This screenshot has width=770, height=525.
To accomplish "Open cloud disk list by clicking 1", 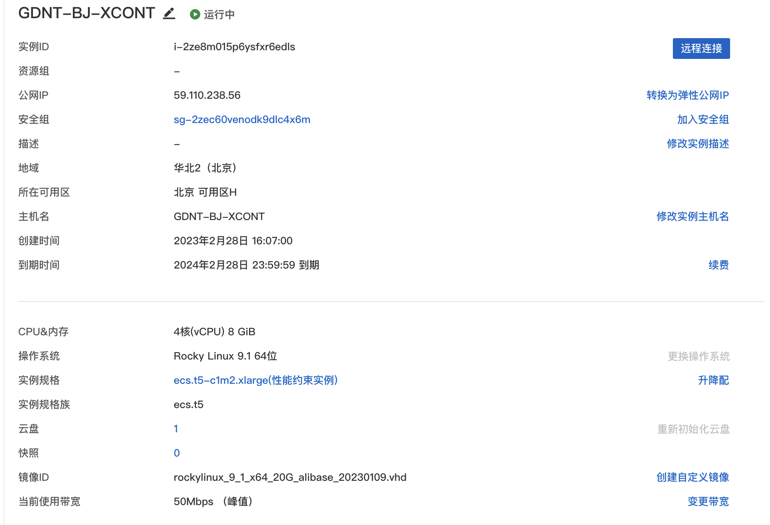I will (176, 429).
